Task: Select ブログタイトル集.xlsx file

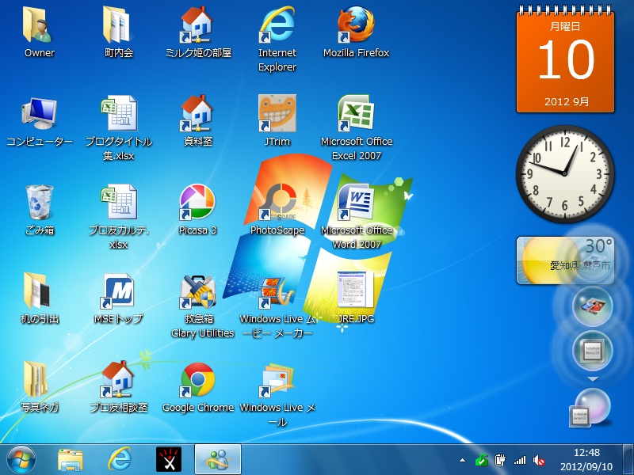Action: [x=118, y=128]
